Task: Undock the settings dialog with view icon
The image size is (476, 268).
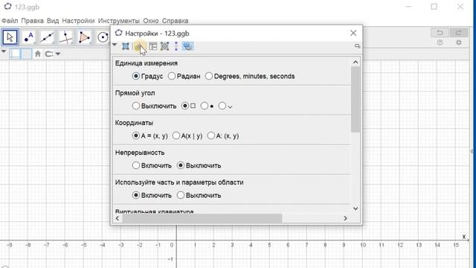Action: tap(357, 46)
